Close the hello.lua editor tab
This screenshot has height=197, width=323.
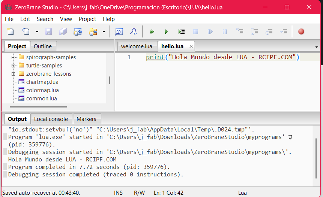191,46
